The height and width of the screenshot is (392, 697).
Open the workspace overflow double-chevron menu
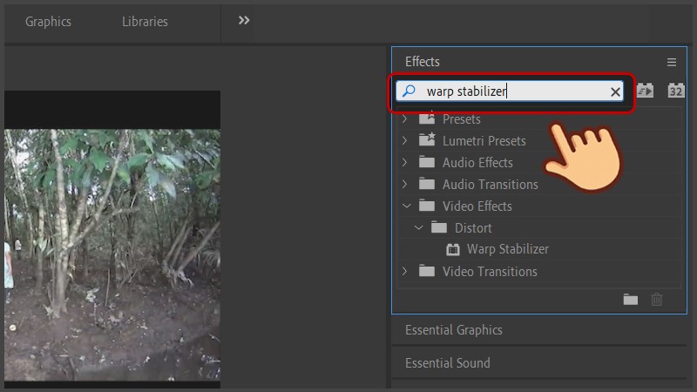244,21
